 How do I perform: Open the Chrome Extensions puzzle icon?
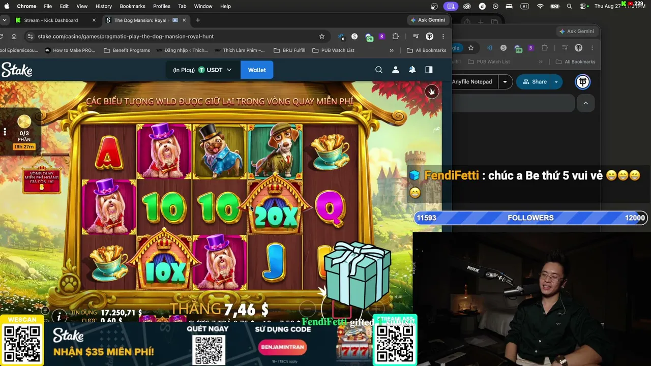(396, 37)
